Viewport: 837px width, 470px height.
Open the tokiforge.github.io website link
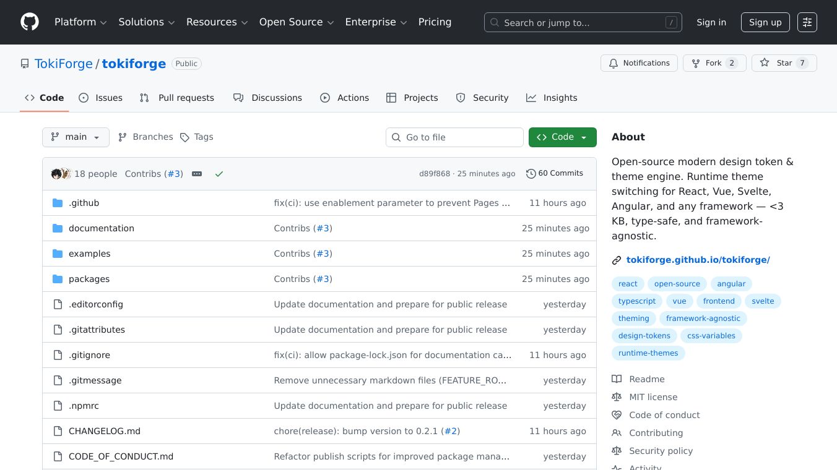(698, 260)
